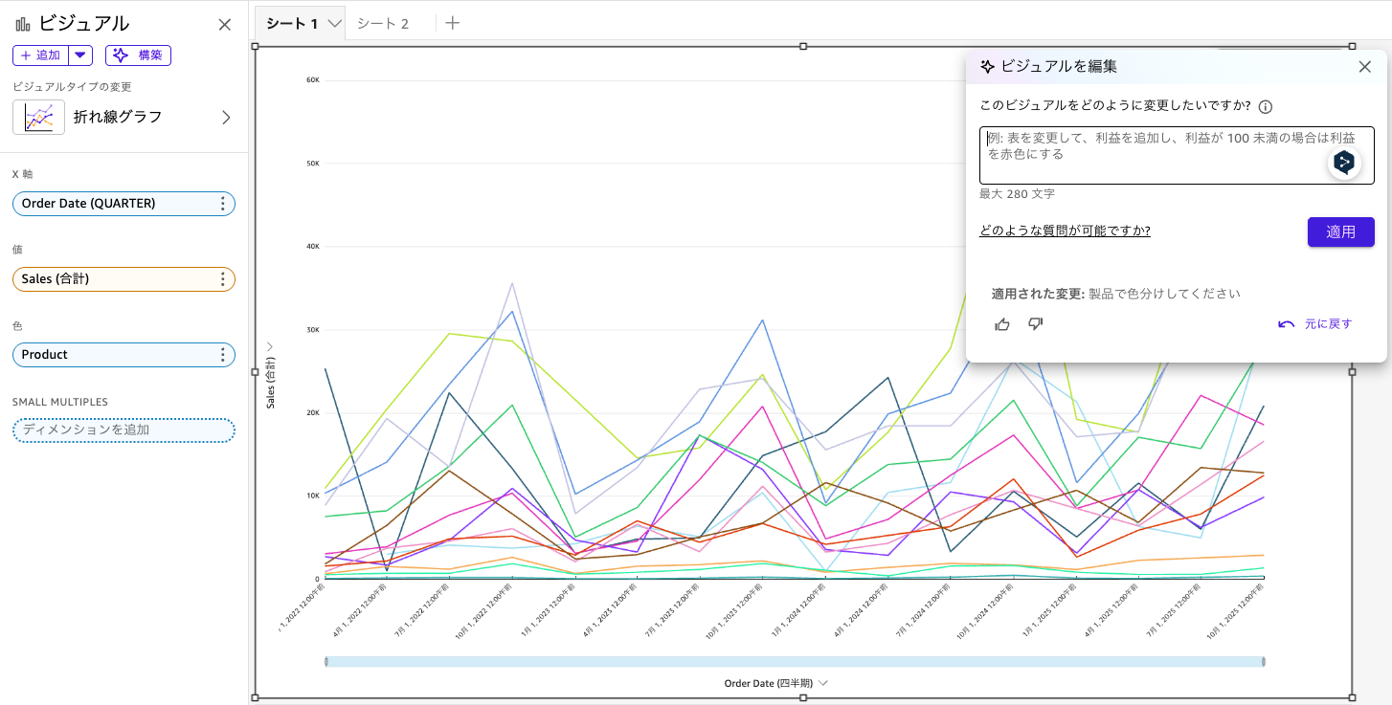This screenshot has height=705, width=1392.
Task: Close the ビジュアルを編集 dialog
Action: coord(1364,67)
